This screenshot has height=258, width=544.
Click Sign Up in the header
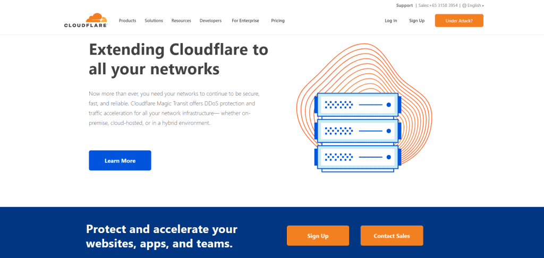coord(416,21)
